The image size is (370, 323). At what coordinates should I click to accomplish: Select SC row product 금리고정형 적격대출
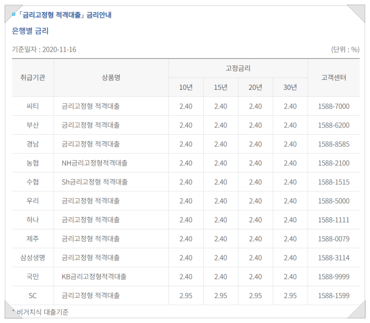[91, 296]
